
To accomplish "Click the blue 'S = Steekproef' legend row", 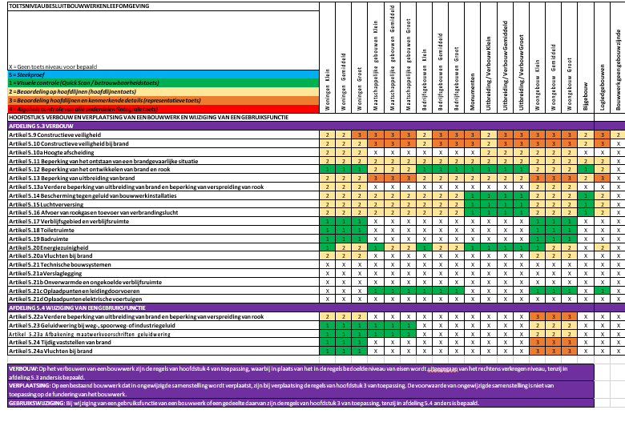I will pyautogui.click(x=160, y=74).
